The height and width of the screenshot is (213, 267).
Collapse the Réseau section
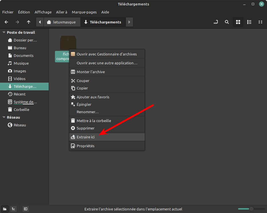pos(4,117)
